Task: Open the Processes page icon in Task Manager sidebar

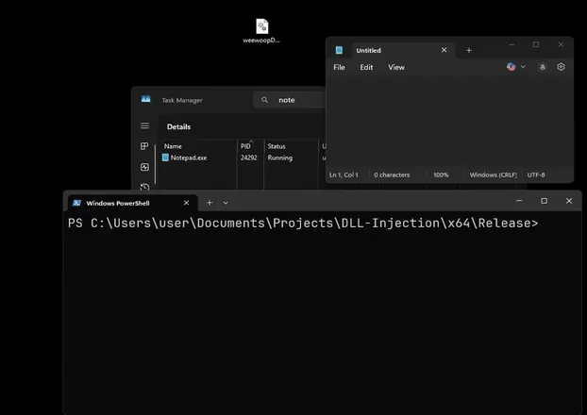Action: click(144, 147)
